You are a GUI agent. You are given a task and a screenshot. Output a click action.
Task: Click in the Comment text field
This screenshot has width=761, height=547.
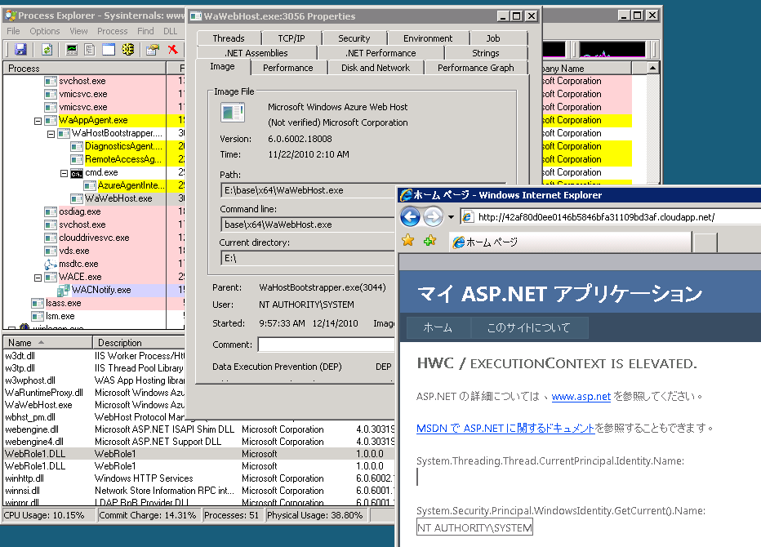(327, 345)
